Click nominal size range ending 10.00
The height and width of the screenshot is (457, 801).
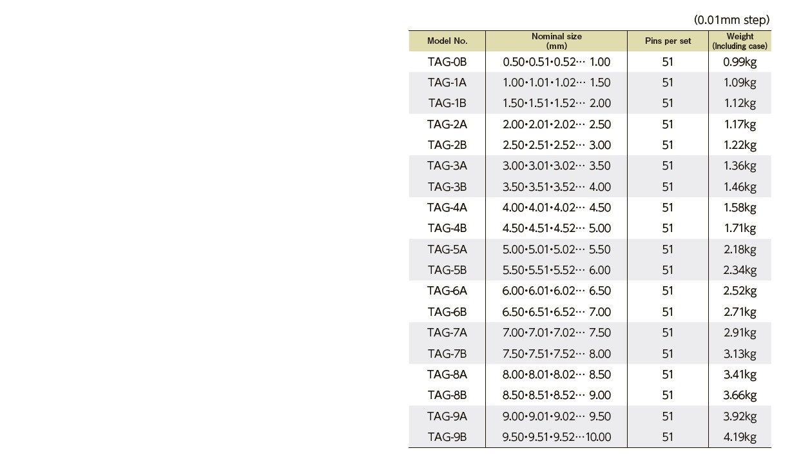[x=556, y=437]
